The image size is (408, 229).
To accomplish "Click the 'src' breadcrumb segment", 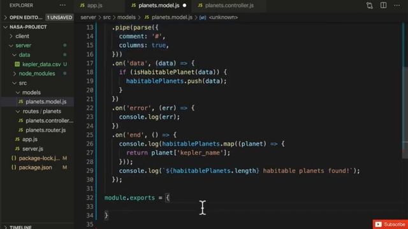I will point(106,17).
